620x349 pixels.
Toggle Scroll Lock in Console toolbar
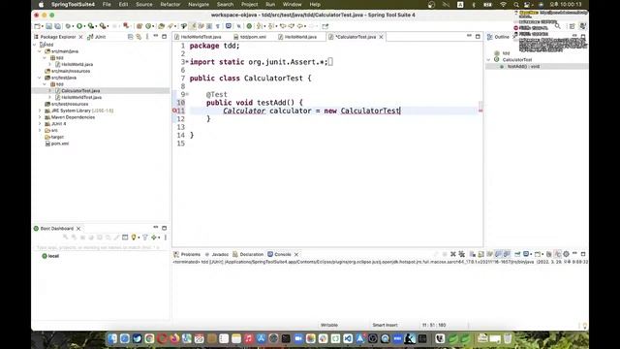(x=480, y=254)
